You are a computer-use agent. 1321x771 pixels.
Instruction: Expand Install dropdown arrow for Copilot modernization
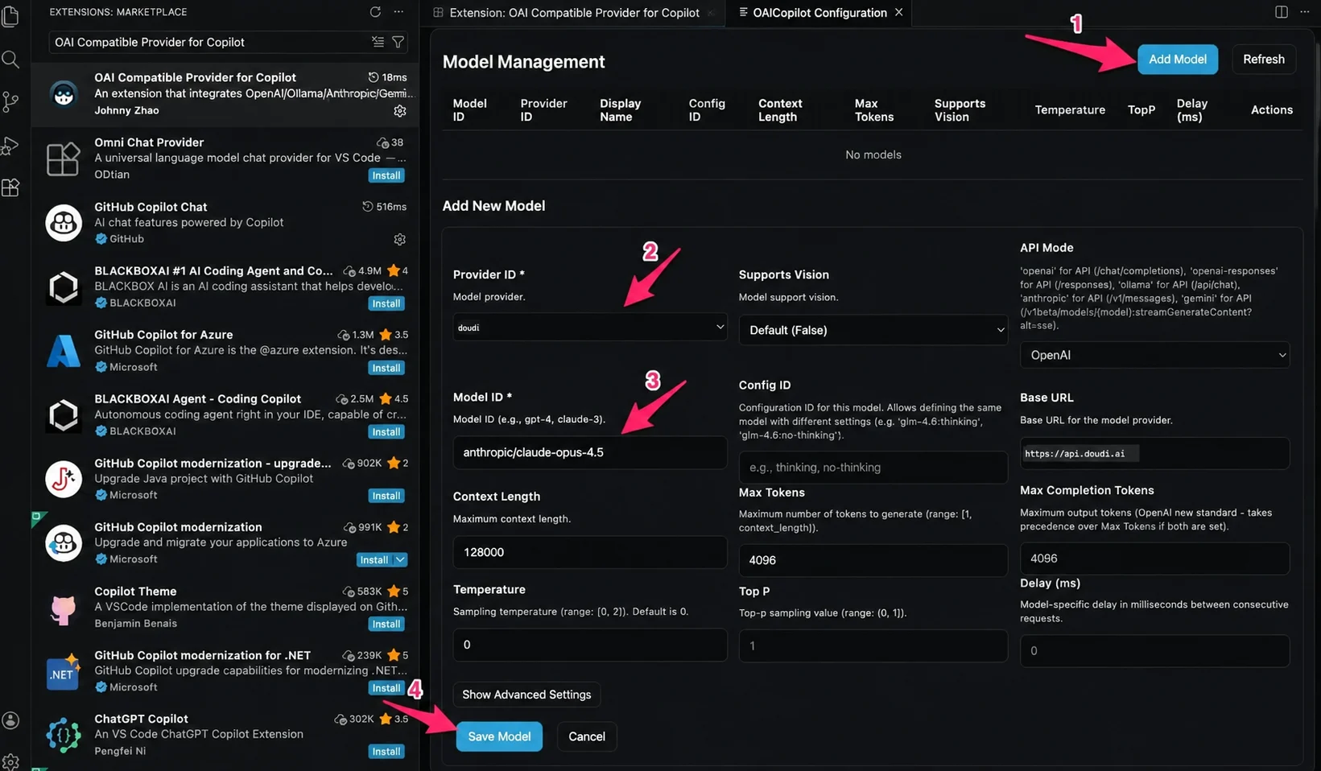click(x=400, y=560)
